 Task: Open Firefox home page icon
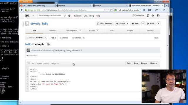click(144, 10)
